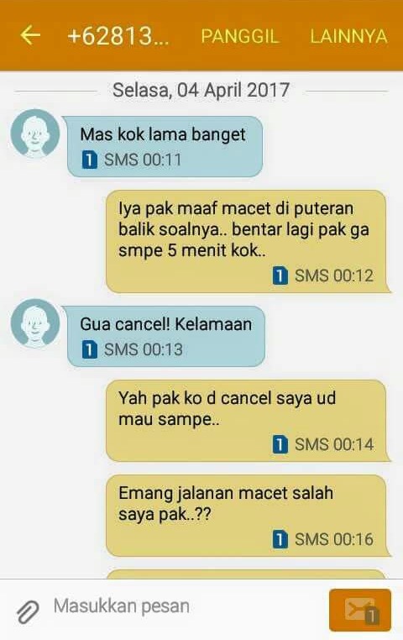
Task: Click SIM 1 icon in the 00:14 message
Action: tap(280, 444)
